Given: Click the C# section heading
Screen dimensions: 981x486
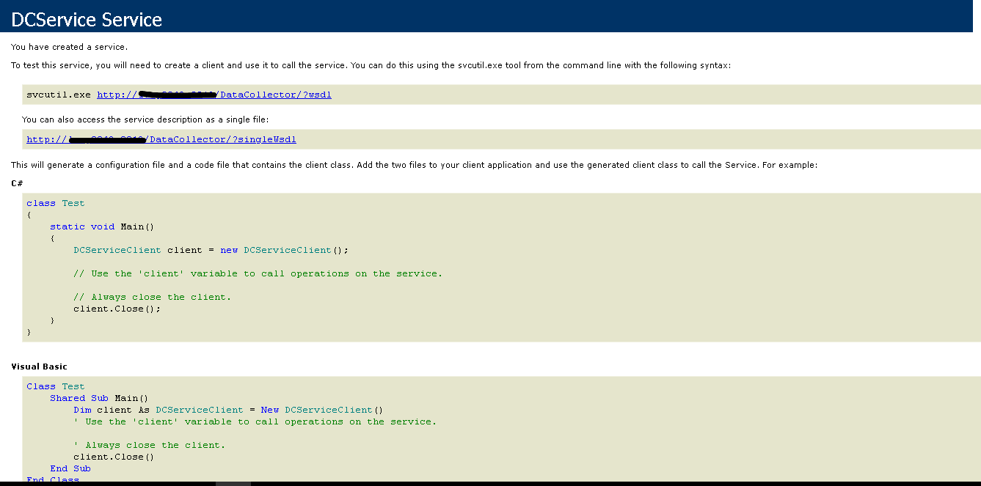Looking at the screenshot, I should [16, 183].
